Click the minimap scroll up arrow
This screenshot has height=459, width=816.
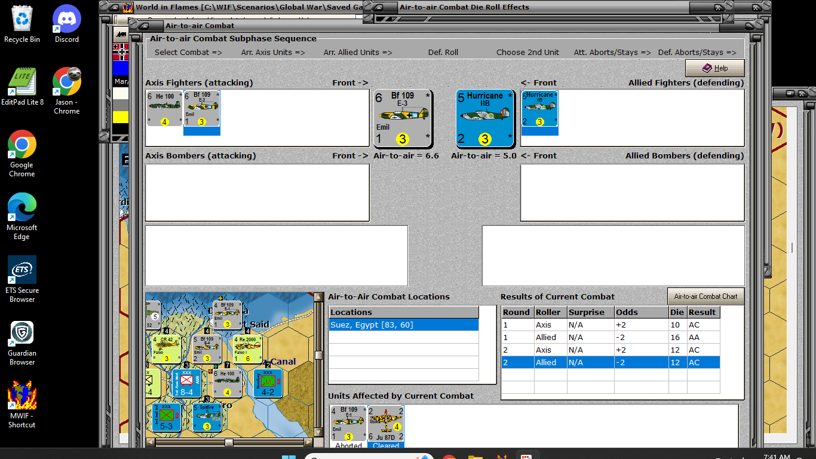318,297
